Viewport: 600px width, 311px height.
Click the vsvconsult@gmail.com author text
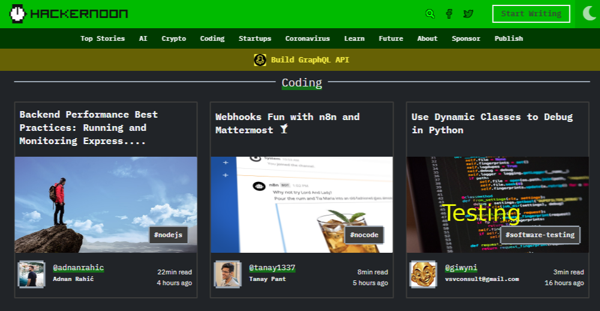coord(482,279)
